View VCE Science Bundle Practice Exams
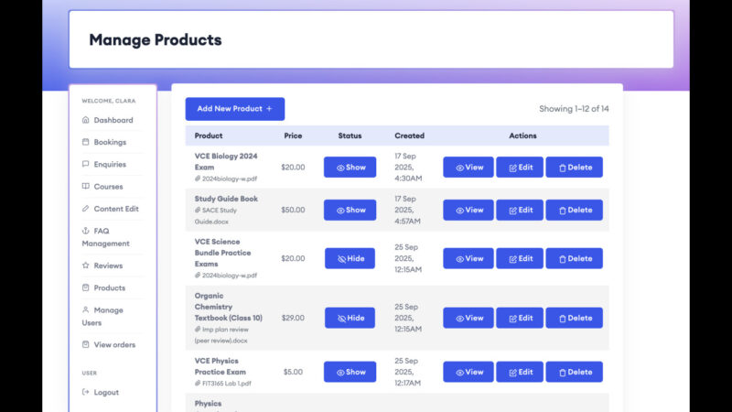This screenshot has width=732, height=412. 468,258
